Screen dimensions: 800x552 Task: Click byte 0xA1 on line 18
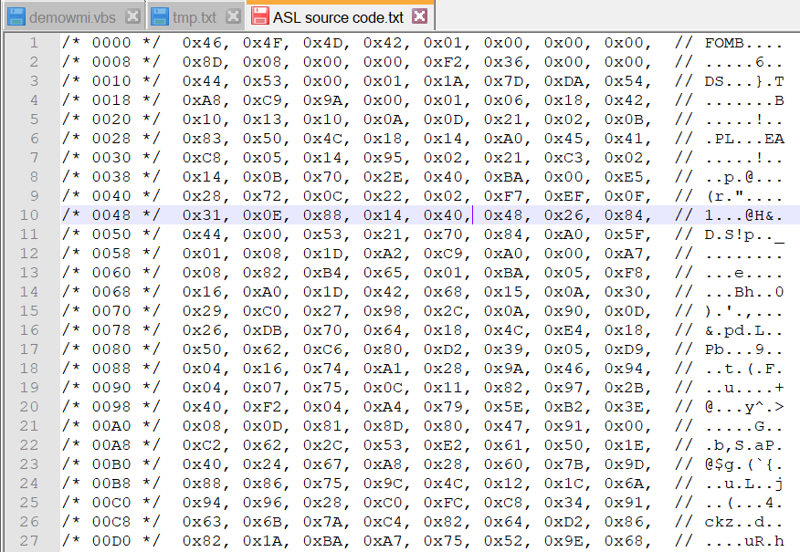pos(383,369)
